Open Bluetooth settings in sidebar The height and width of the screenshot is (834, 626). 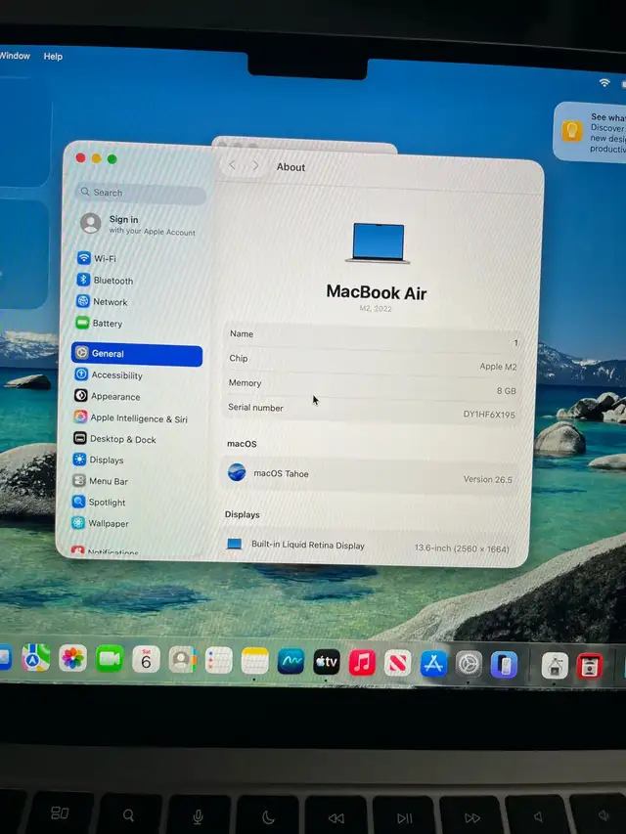tap(105, 281)
